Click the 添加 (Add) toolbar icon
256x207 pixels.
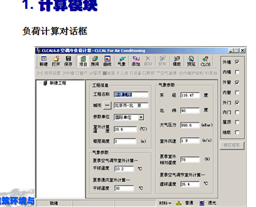click(x=136, y=61)
